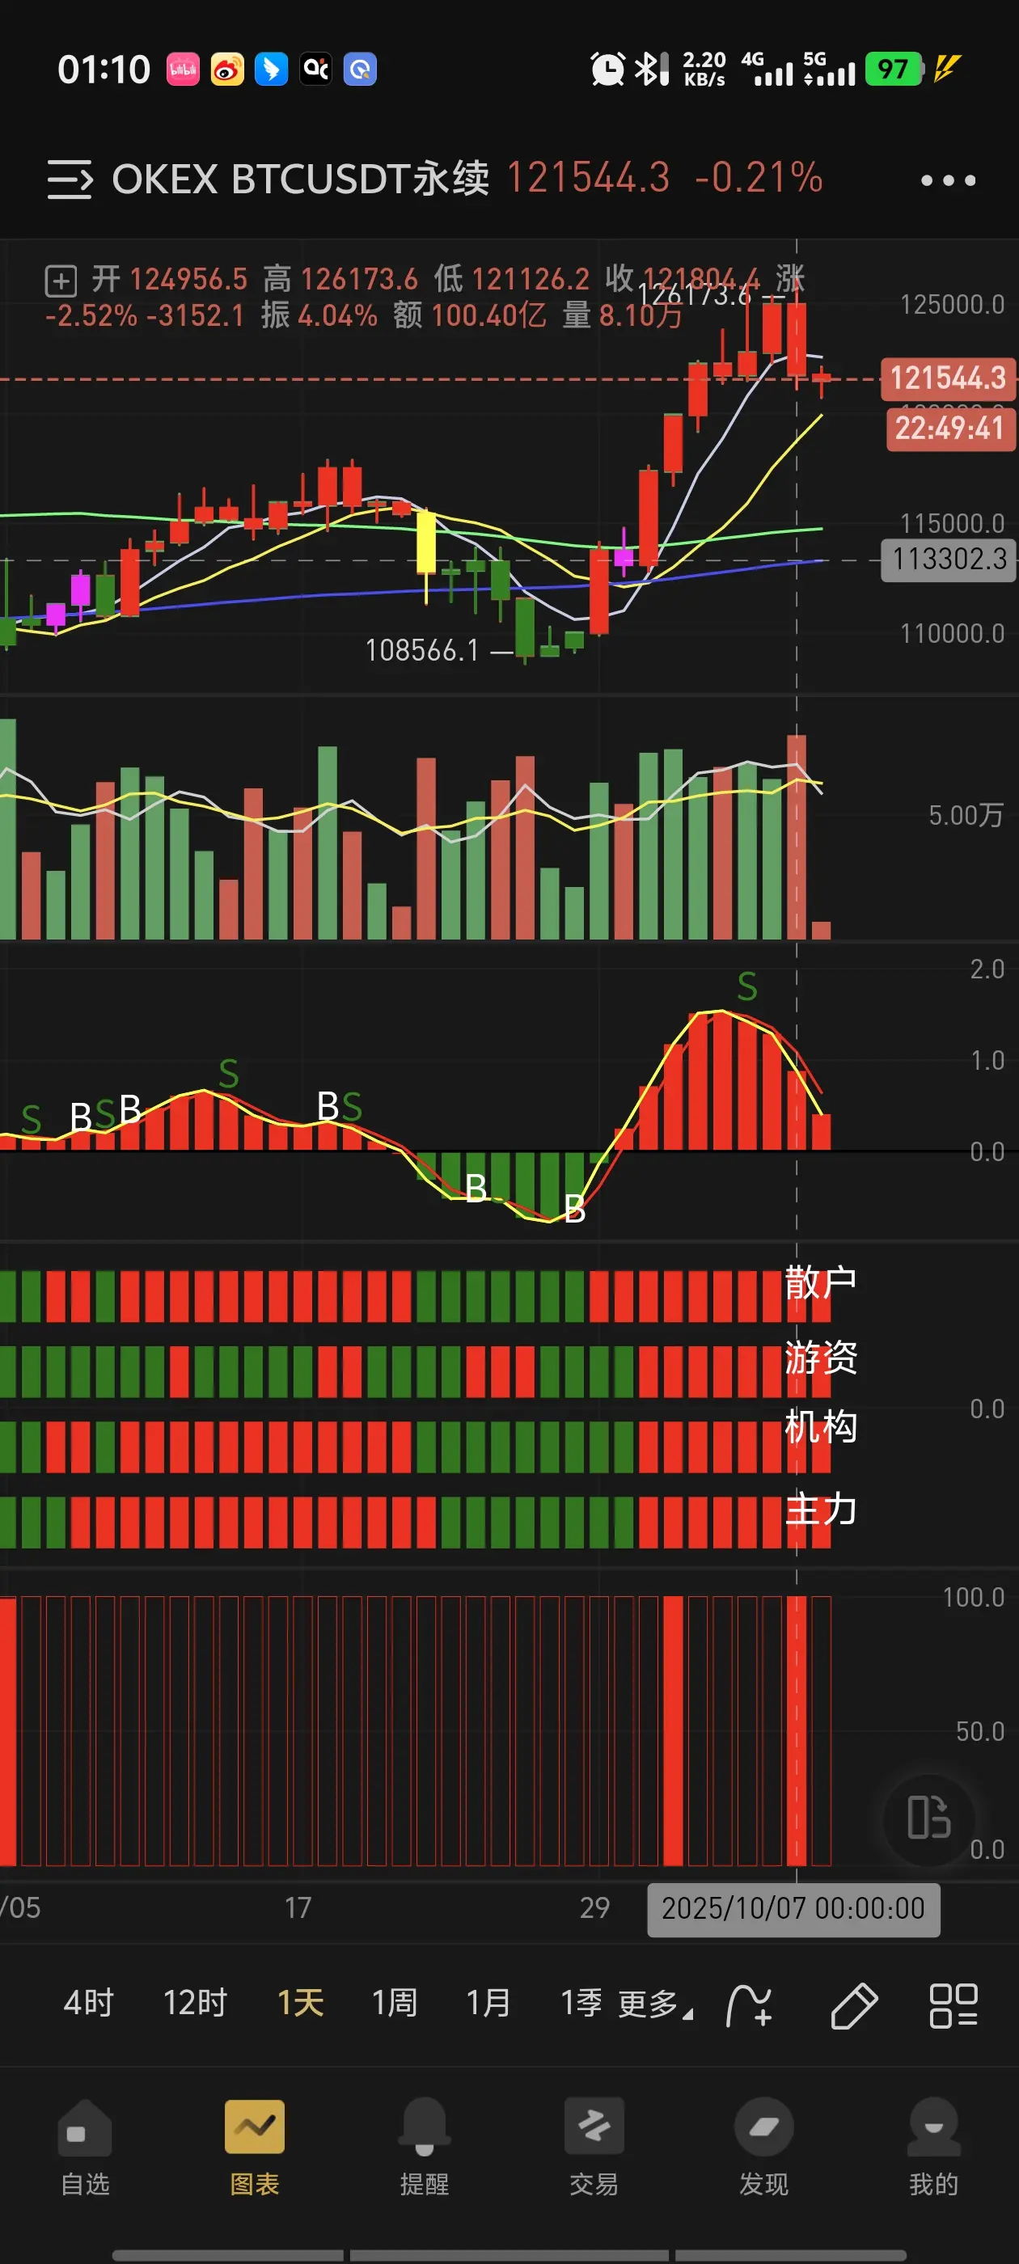This screenshot has width=1019, height=2264.
Task: Tap the floating rotate screen button
Action: tap(928, 1818)
